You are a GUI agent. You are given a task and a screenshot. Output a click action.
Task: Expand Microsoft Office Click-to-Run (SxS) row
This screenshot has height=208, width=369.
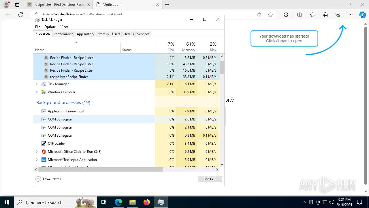click(x=37, y=152)
